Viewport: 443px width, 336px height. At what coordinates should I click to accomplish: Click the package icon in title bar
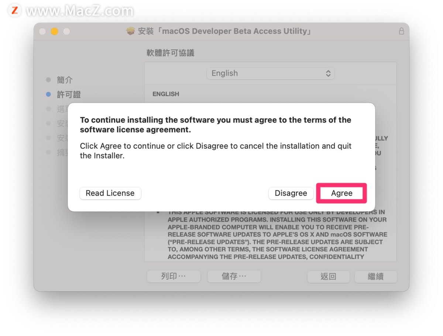tap(131, 31)
